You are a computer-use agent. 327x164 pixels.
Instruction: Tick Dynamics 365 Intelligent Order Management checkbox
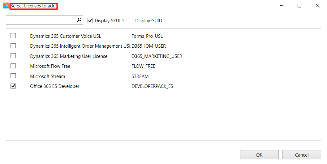[13, 46]
